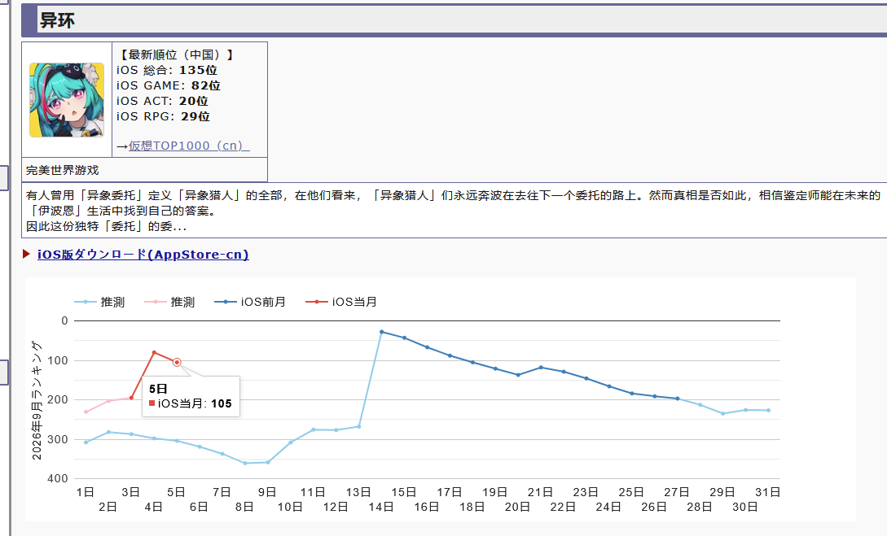Click the 9日 lowest light-blue data point
887x536 pixels.
(268, 462)
